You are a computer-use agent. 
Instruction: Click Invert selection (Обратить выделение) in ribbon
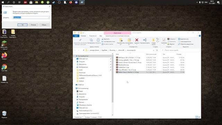tap(186, 44)
